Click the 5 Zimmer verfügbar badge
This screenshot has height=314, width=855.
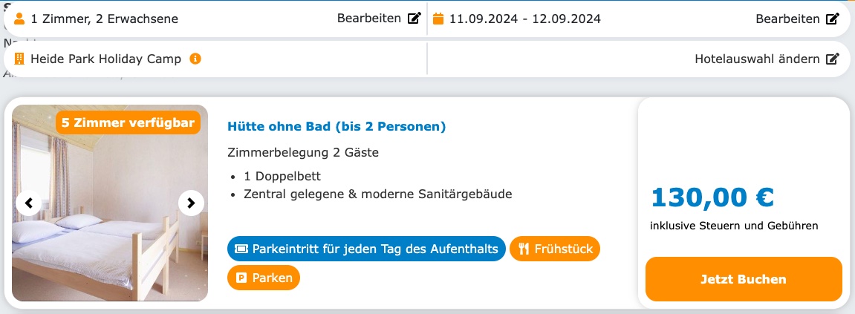pos(128,122)
